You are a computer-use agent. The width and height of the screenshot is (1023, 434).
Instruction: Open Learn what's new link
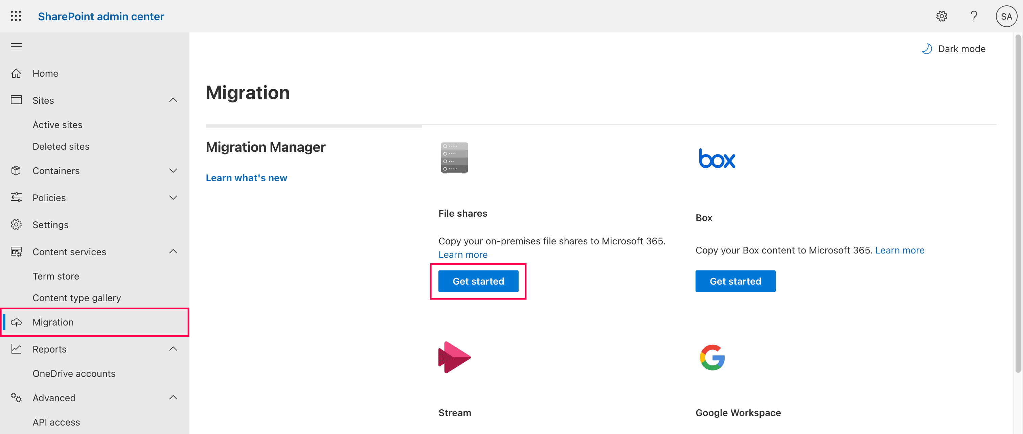point(246,178)
